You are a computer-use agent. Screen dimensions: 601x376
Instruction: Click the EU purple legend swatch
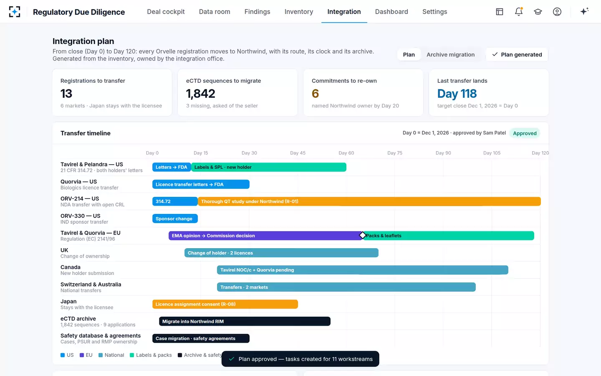click(x=82, y=355)
